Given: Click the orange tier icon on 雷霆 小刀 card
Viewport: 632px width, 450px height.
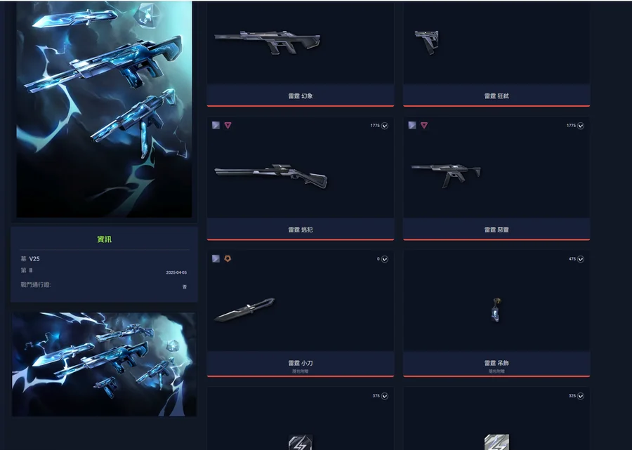Looking at the screenshot, I should [x=228, y=258].
